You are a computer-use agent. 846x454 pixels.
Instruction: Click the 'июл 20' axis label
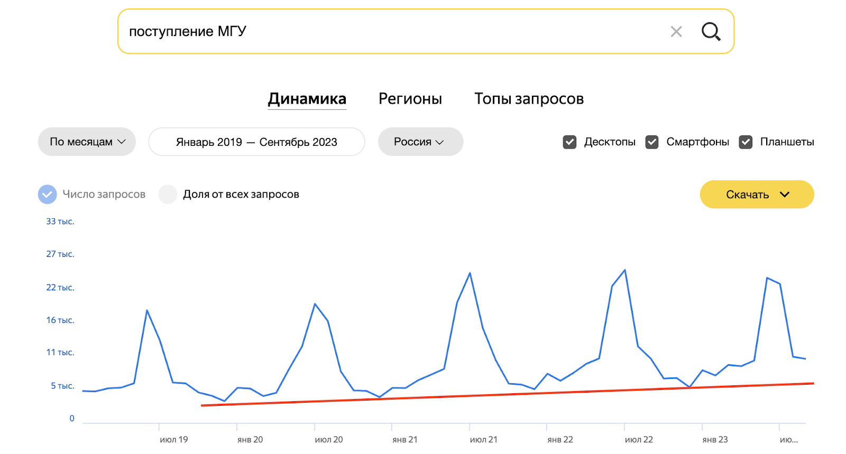coord(329,439)
